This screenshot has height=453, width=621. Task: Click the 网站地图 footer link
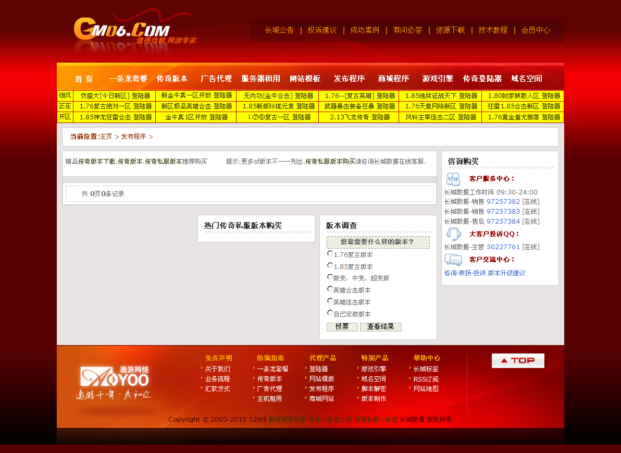tap(426, 389)
